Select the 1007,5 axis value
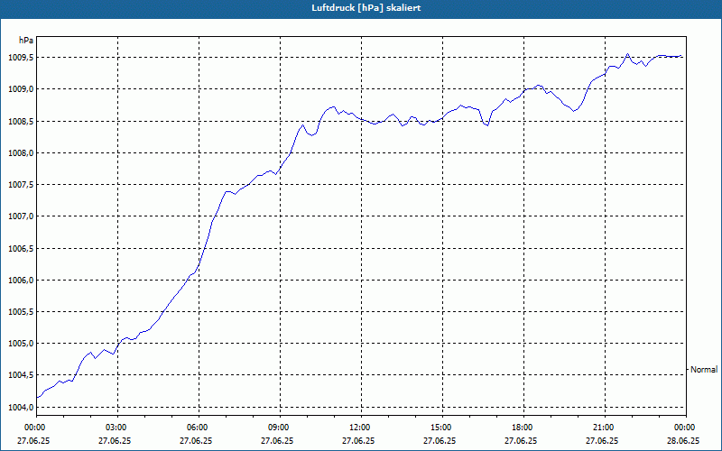Image resolution: width=722 pixels, height=451 pixels. click(21, 185)
